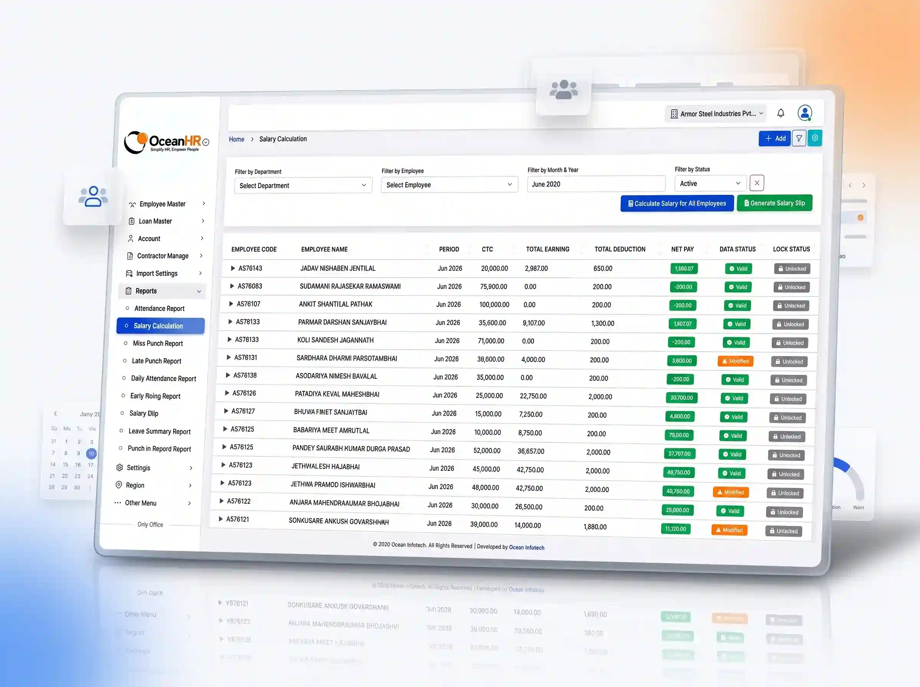The height and width of the screenshot is (687, 920).
Task: Collapse the Reports menu section
Action: (x=162, y=291)
